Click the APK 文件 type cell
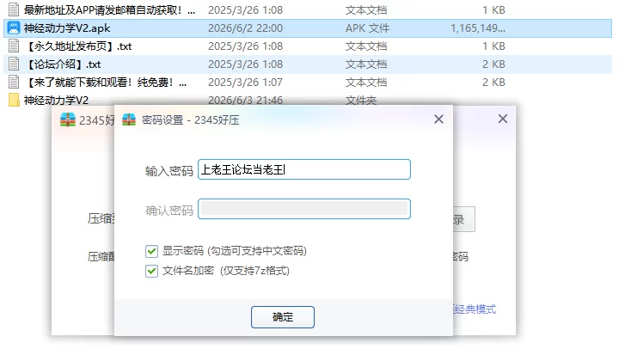Screen dimensions: 625x355 [367, 28]
